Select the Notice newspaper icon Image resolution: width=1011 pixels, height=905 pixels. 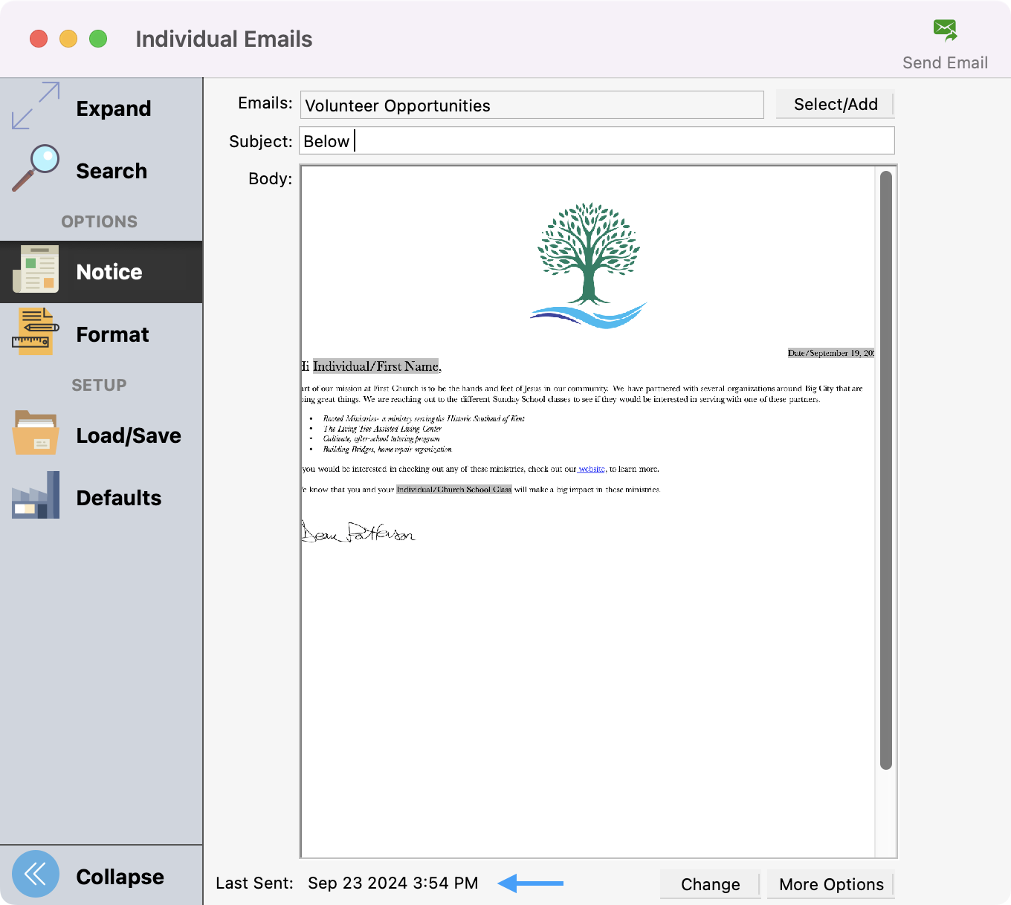[36, 270]
